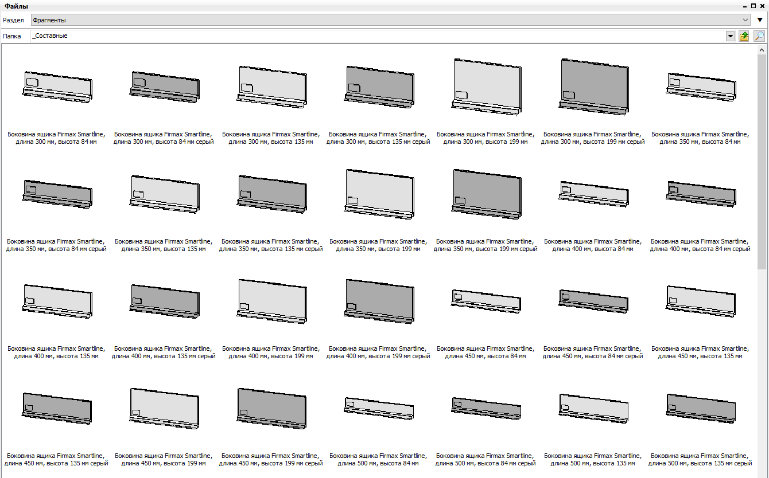Open the Раздел dropdown showing Фрагменты
Viewport: 769px width, 478px height.
[x=391, y=20]
